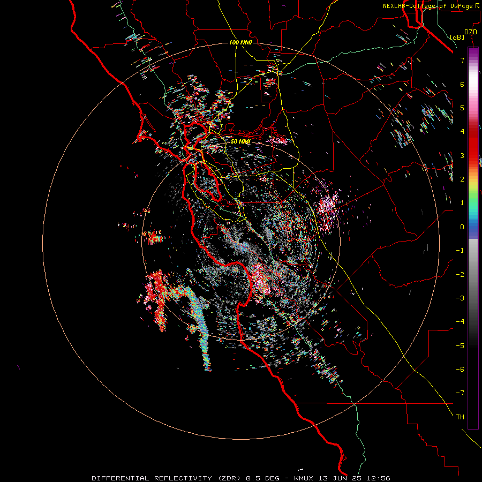The image size is (482, 482).
Task: Click the vertical ZDR color scale bar
Action: (x=473, y=238)
